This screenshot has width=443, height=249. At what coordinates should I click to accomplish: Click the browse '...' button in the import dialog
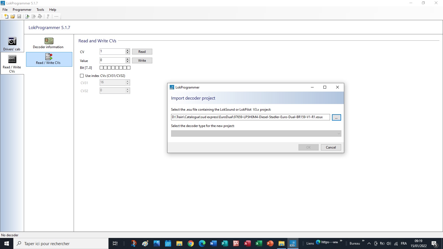click(336, 117)
